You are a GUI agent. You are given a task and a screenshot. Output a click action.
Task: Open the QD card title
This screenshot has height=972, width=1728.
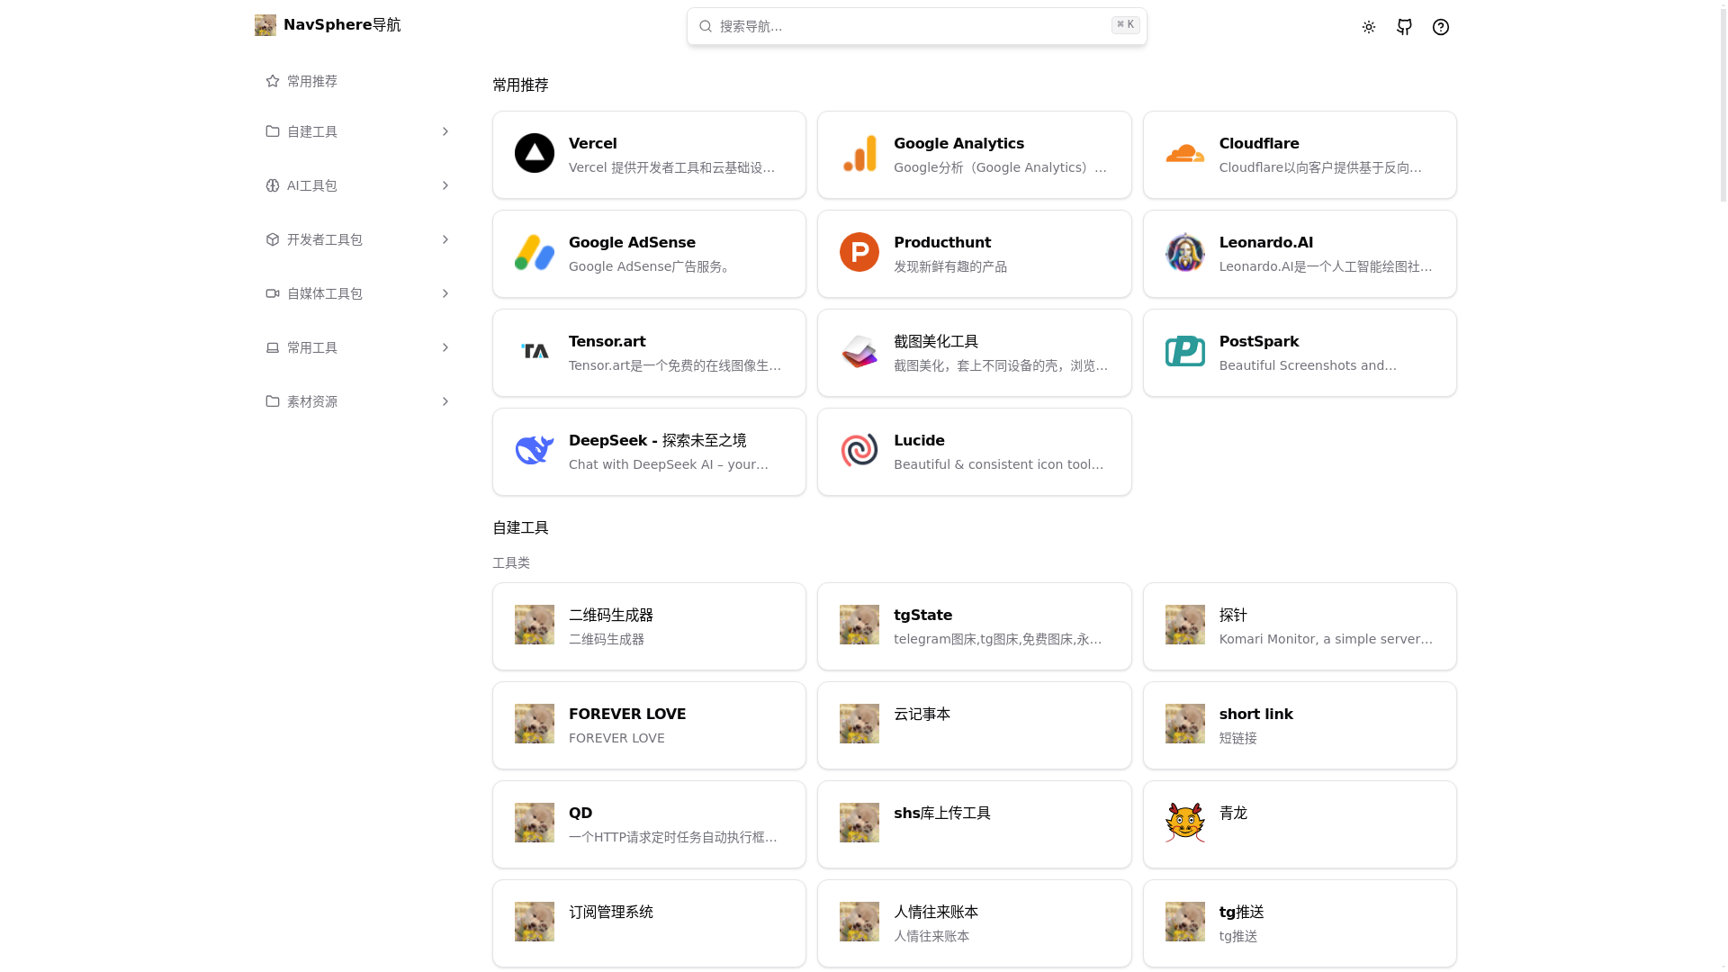(580, 814)
